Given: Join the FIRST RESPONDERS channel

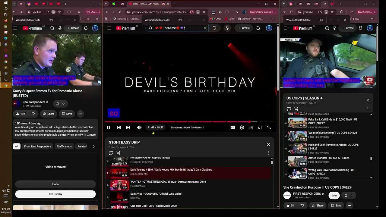Looking at the screenshot, I should pyautogui.click(x=334, y=196).
